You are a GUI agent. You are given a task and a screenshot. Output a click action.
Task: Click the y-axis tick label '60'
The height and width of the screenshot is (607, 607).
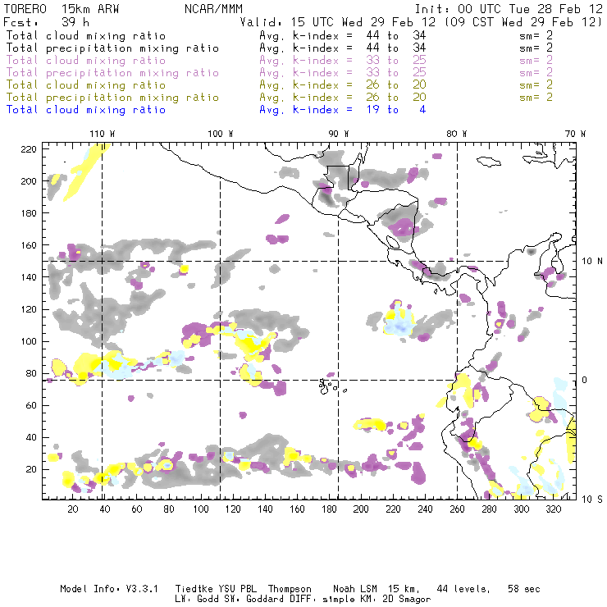tap(31, 405)
